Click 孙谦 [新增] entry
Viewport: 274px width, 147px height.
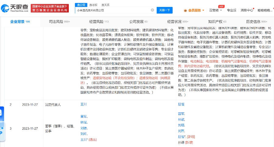(x=185, y=142)
